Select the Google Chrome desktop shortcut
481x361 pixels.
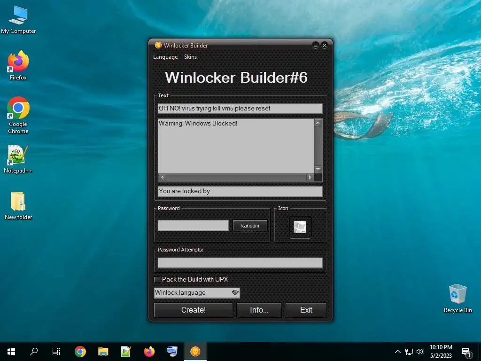point(18,116)
